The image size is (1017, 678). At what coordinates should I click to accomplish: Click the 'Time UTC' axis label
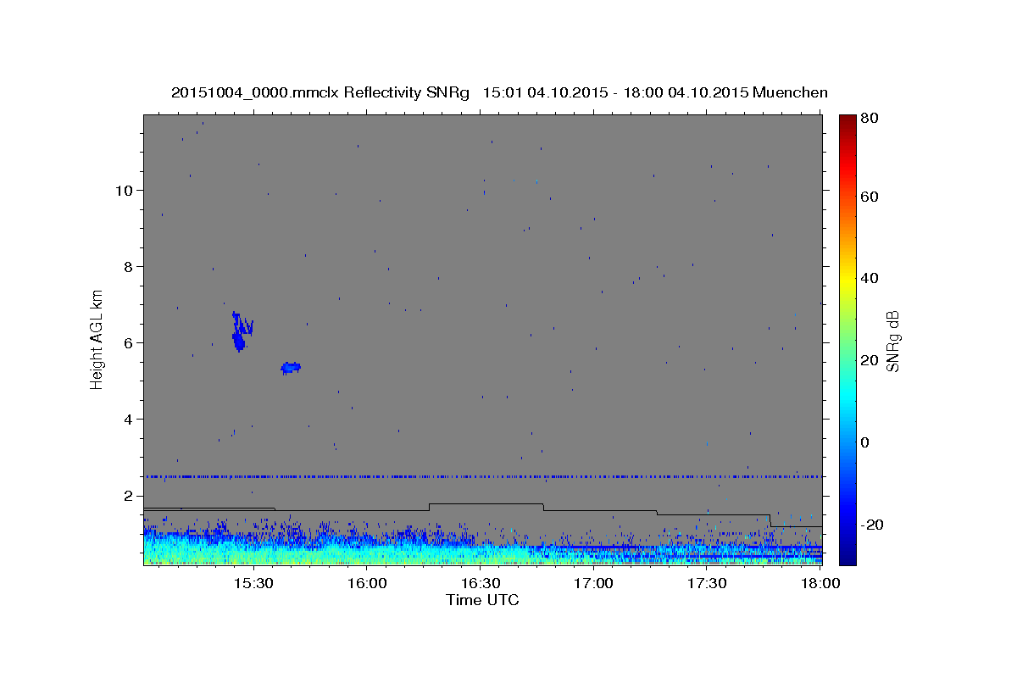tap(482, 600)
